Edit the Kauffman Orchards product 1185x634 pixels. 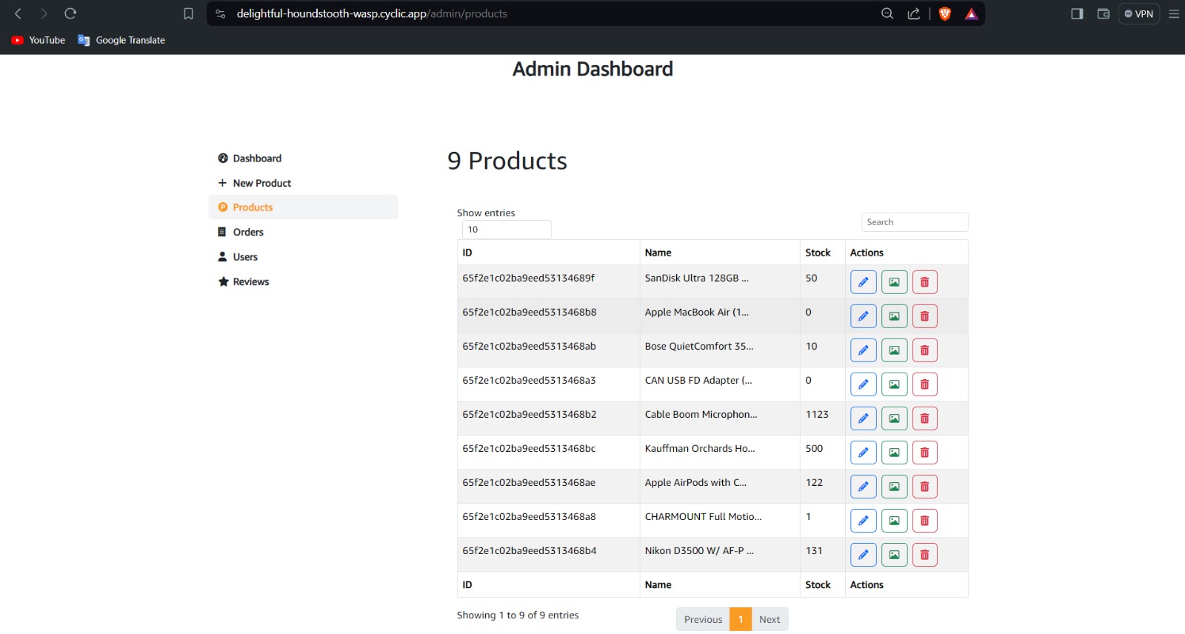click(x=864, y=453)
